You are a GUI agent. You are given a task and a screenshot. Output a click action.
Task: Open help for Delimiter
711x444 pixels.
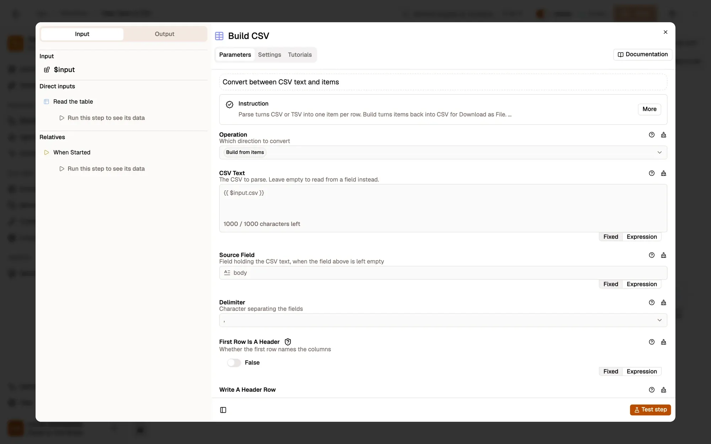pos(652,303)
